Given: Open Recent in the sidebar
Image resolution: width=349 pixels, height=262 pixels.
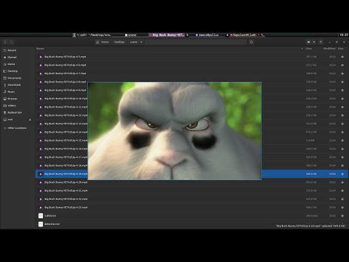Looking at the screenshot, I should click(x=12, y=50).
